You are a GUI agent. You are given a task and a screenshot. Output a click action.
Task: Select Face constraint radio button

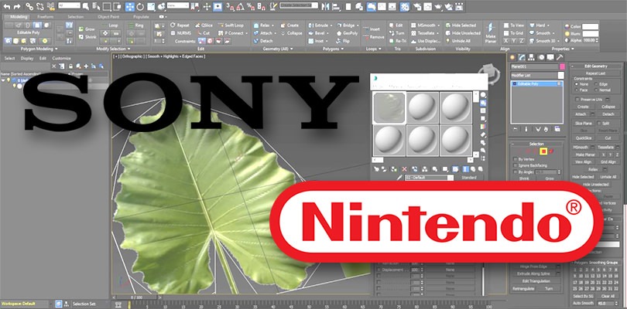578,90
